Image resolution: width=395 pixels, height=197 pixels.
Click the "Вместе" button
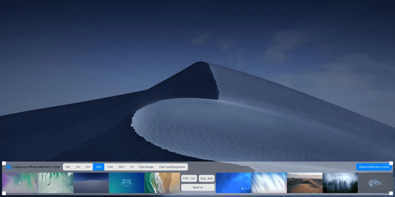tap(198, 187)
